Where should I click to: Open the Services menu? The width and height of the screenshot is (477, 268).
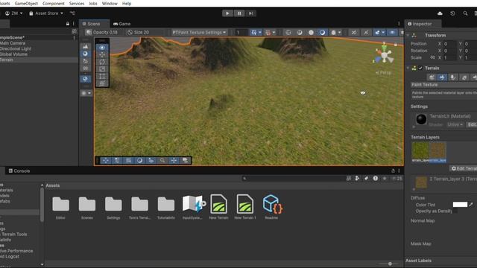coord(77,3)
